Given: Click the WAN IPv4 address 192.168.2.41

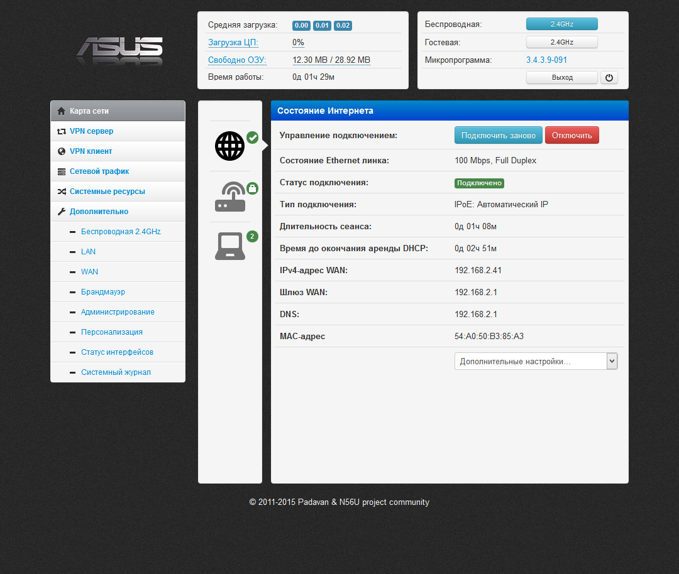Looking at the screenshot, I should point(478,270).
